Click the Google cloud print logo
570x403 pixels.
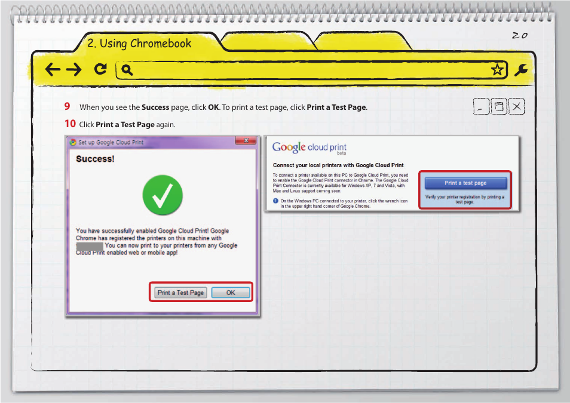click(309, 147)
